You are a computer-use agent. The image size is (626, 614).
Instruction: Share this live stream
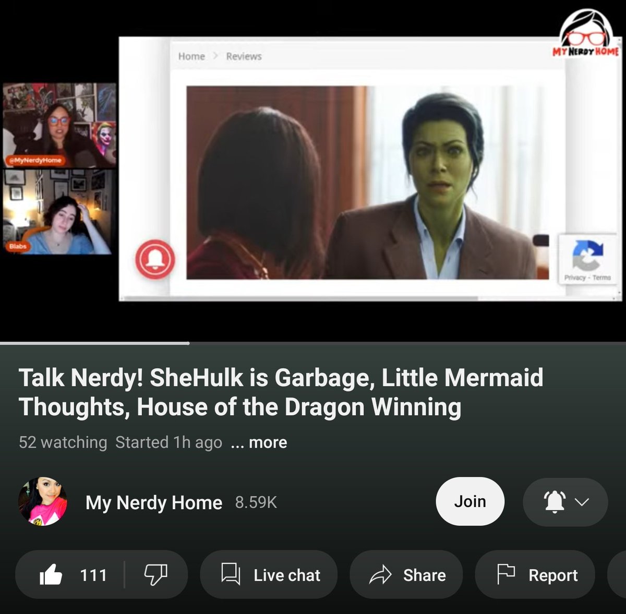[x=406, y=575]
